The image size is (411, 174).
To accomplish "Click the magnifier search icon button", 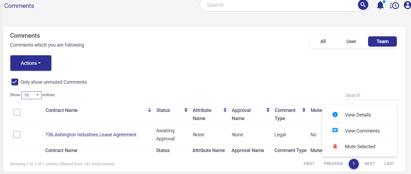I will (x=363, y=5).
